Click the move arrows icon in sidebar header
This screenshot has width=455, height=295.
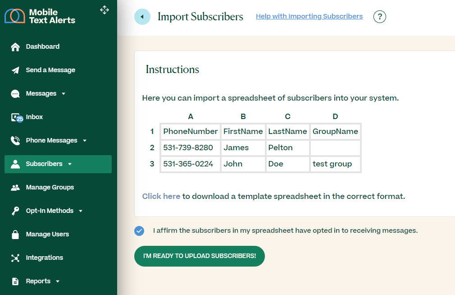[x=105, y=10]
